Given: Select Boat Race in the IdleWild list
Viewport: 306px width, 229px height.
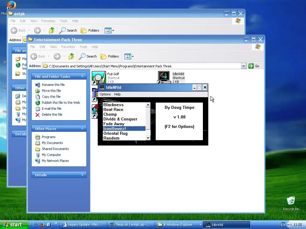Looking at the screenshot, I should (x=124, y=109).
